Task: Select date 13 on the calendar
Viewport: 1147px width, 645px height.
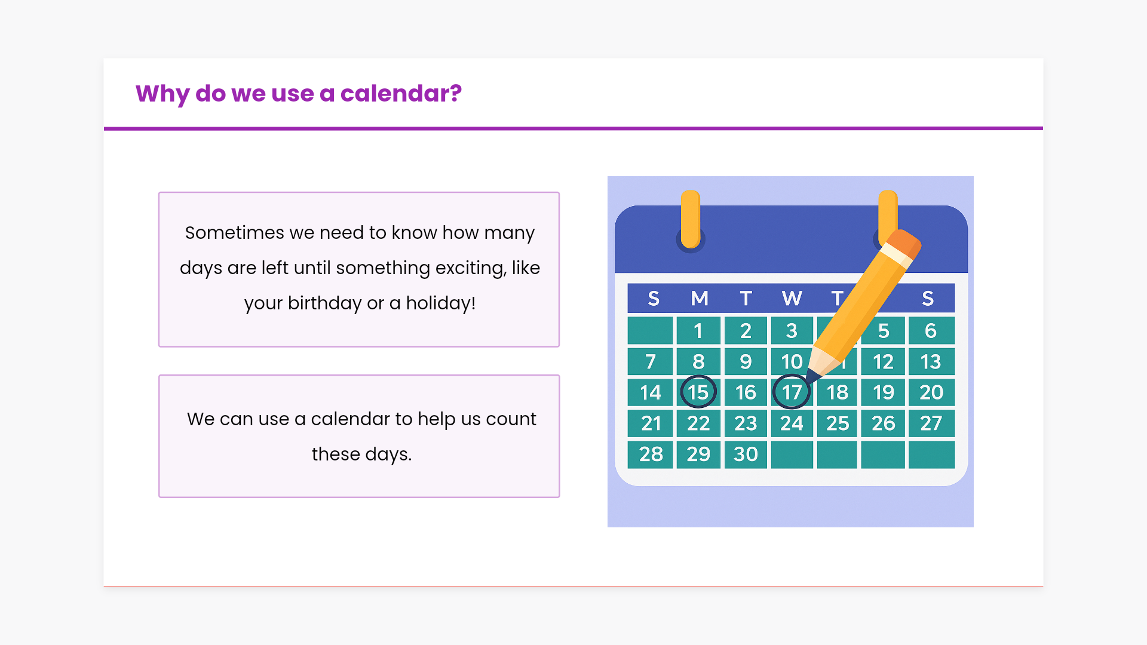Action: [x=931, y=362]
